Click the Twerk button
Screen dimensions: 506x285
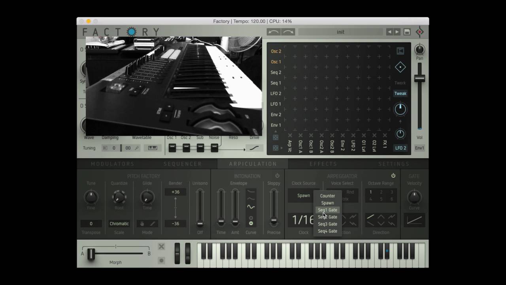coord(400,83)
